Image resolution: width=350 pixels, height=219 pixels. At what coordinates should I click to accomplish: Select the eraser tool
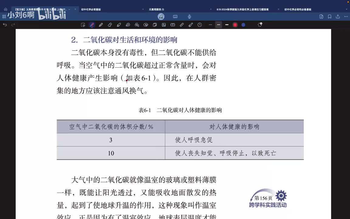coord(110,25)
